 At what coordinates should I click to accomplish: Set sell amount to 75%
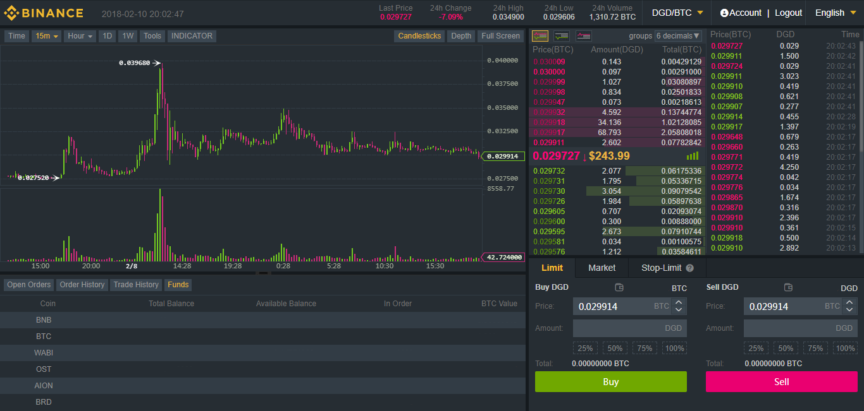tap(815, 348)
